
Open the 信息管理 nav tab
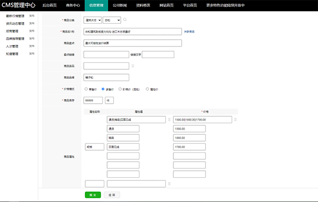[96, 5]
